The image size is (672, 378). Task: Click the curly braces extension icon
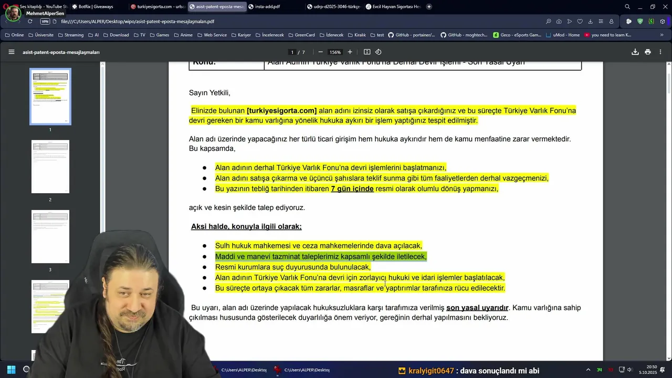click(x=651, y=22)
